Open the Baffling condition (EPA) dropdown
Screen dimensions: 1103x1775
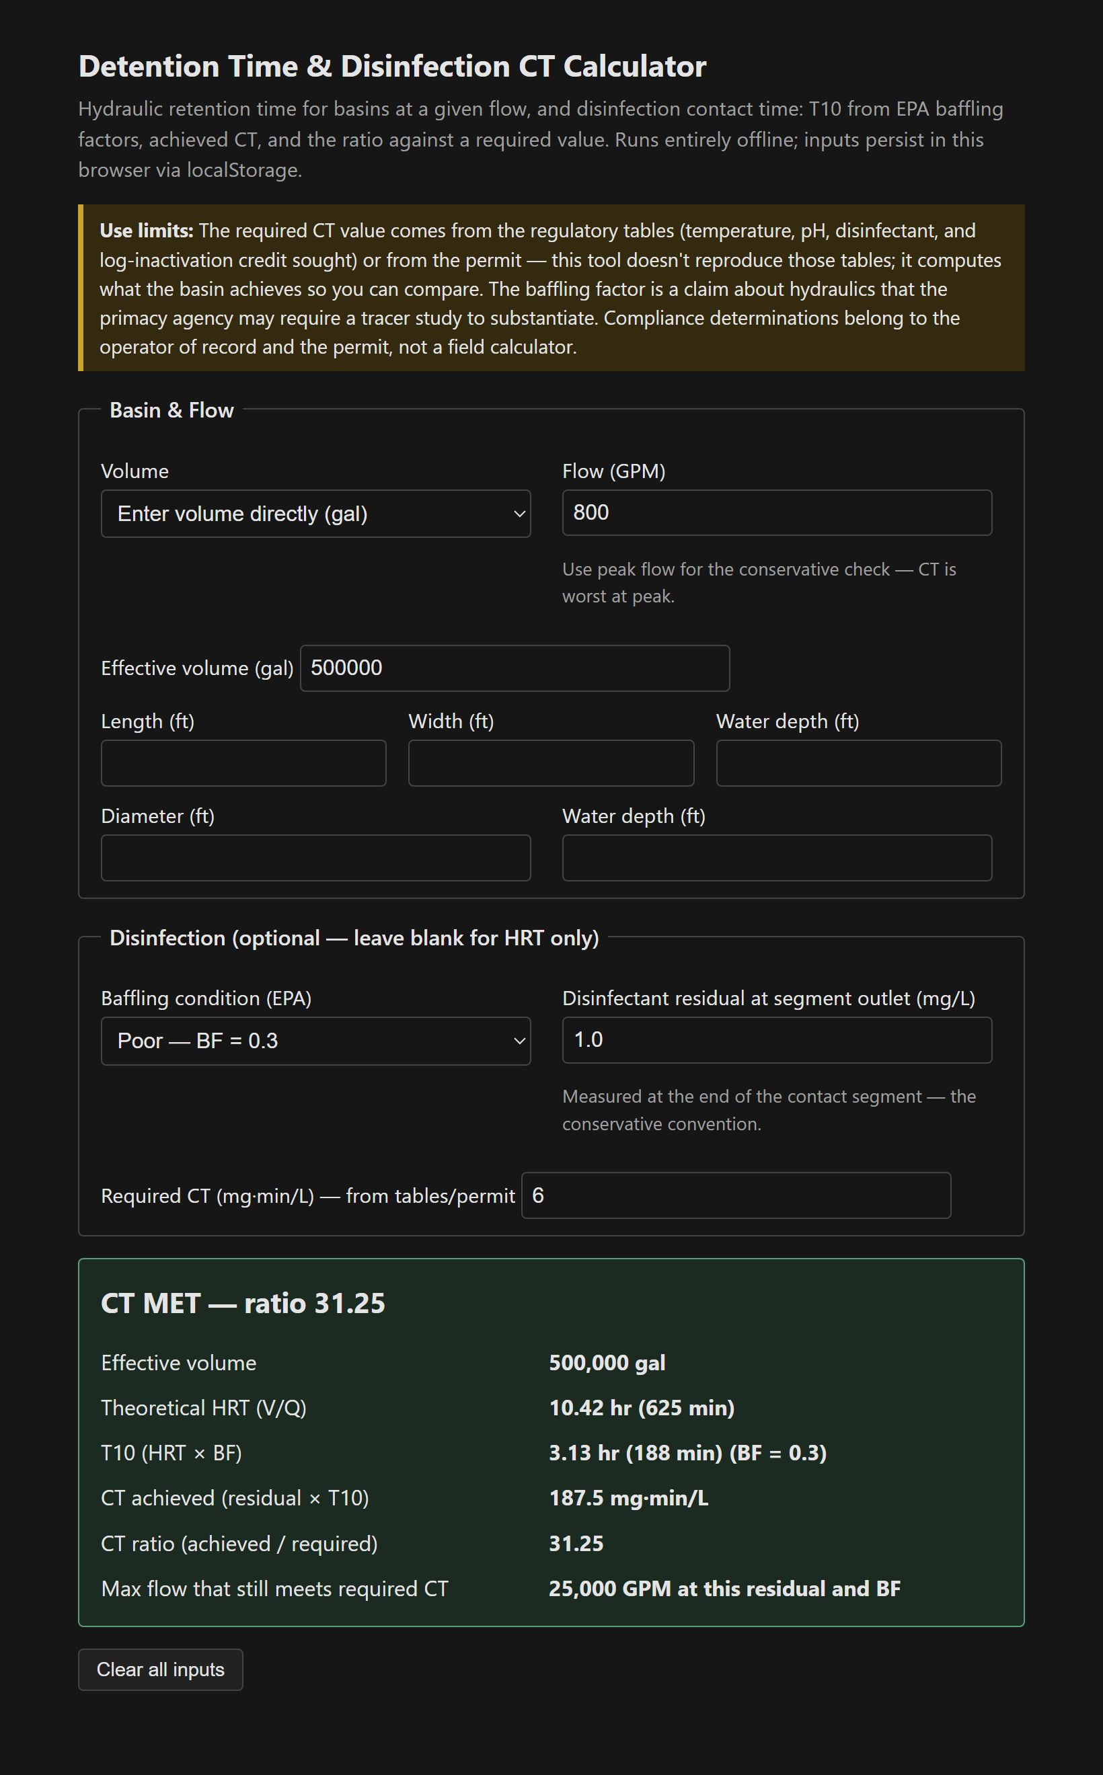coord(315,1041)
